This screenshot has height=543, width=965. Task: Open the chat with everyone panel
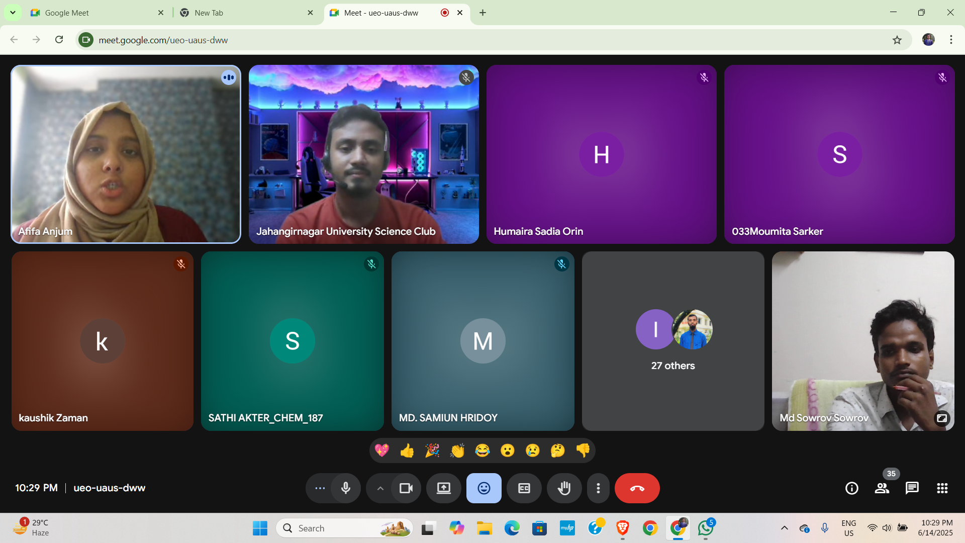(x=912, y=488)
